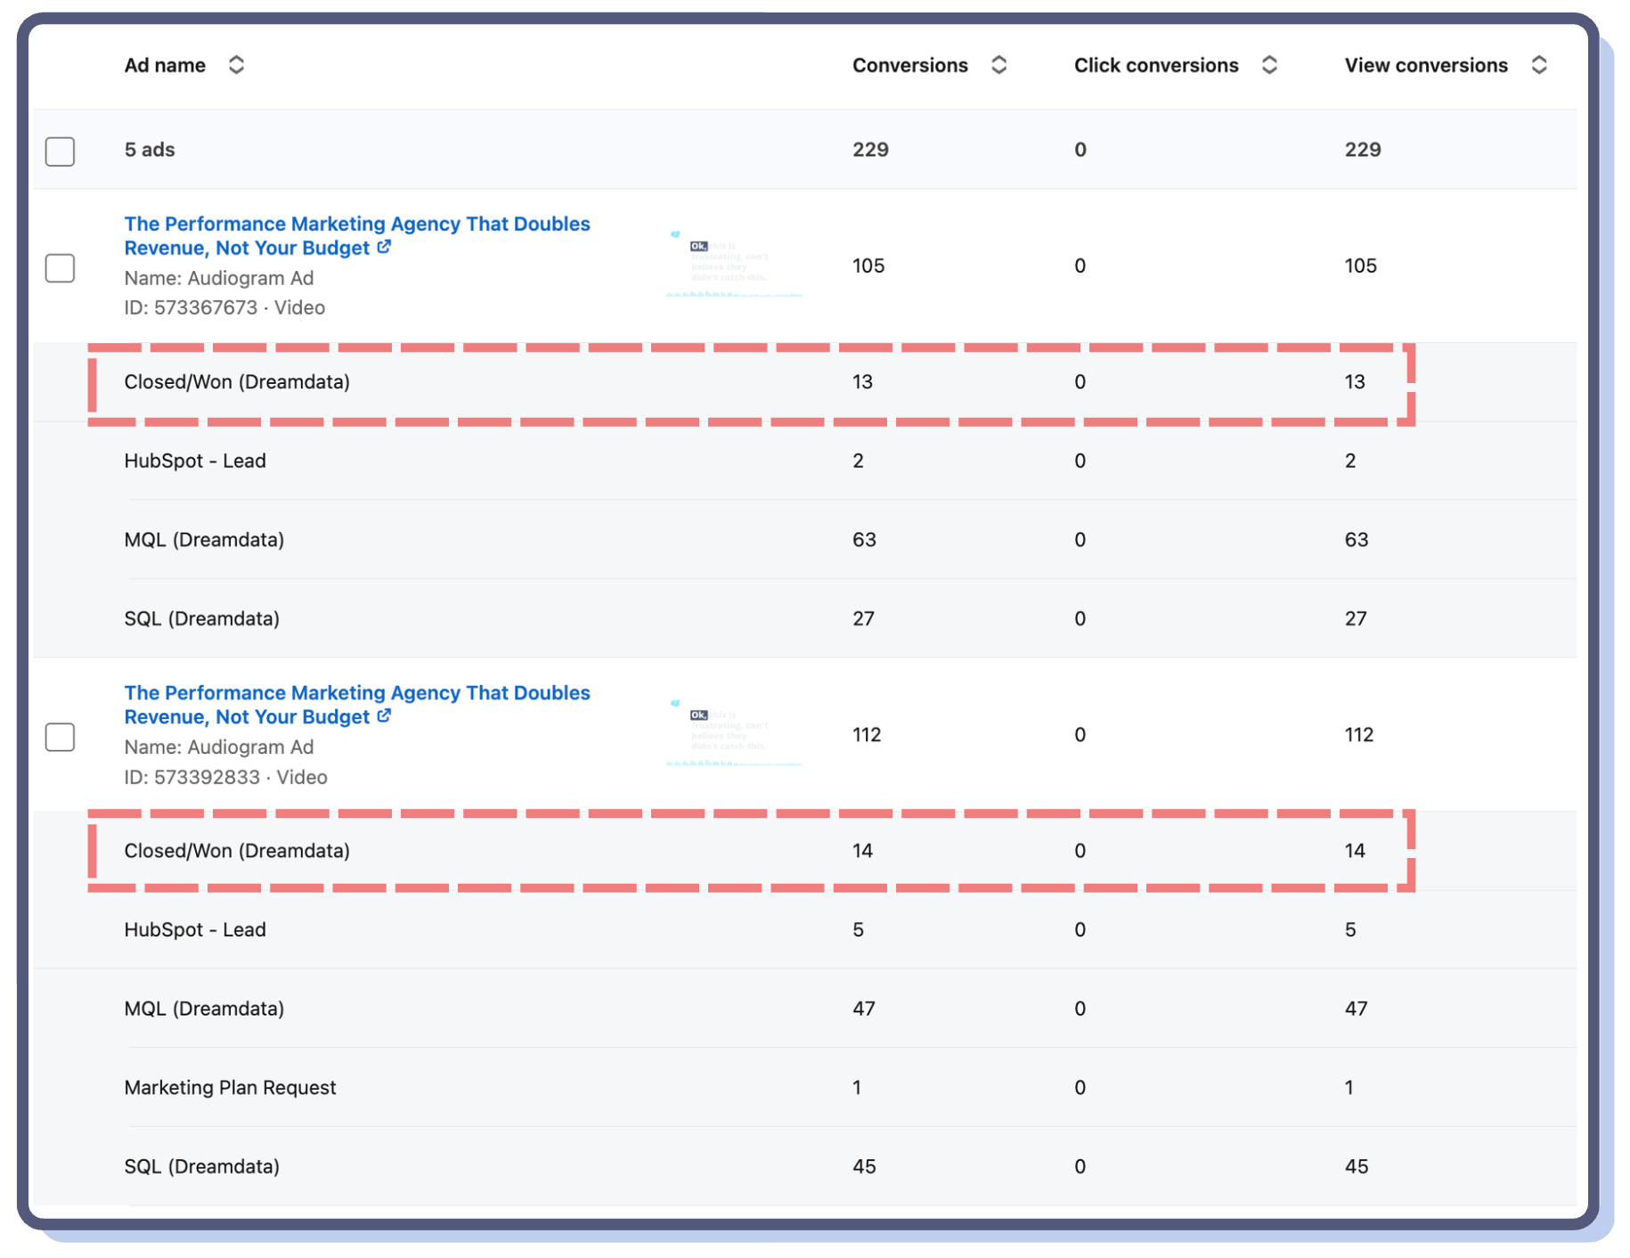
Task: Select the checkbox for ad ID 573367673
Action: pos(60,267)
